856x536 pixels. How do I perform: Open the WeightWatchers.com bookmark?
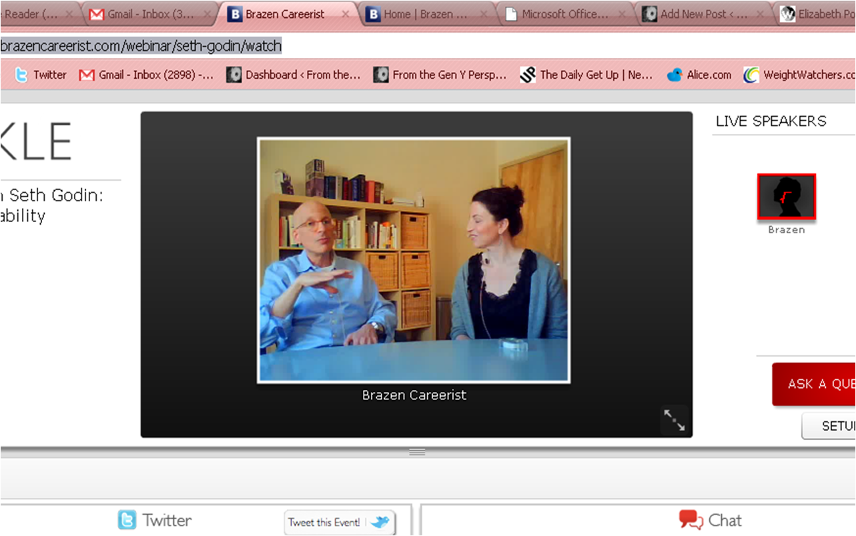[x=799, y=75]
